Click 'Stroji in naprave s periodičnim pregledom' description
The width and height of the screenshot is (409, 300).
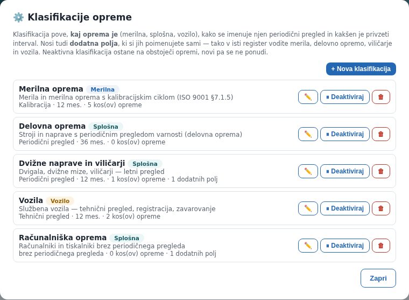pos(130,135)
